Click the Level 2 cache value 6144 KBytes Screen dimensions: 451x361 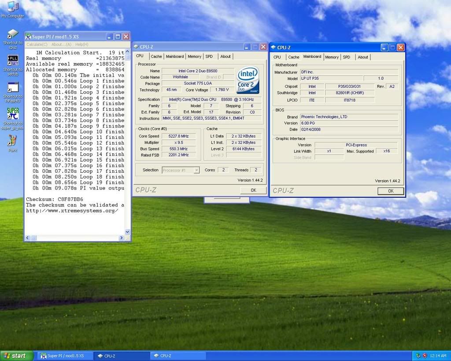[x=243, y=149]
